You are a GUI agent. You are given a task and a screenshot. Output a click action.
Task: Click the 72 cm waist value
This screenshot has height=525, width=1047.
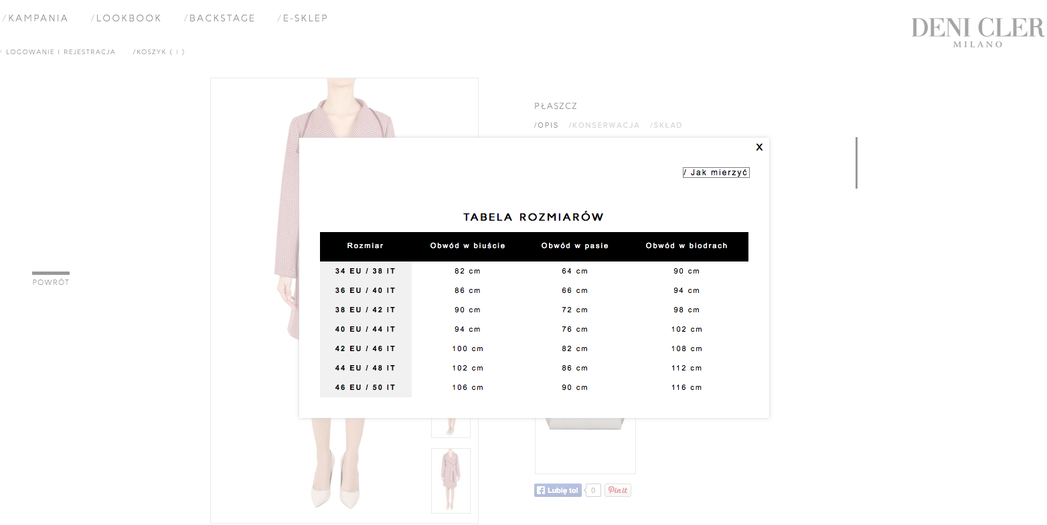point(575,310)
